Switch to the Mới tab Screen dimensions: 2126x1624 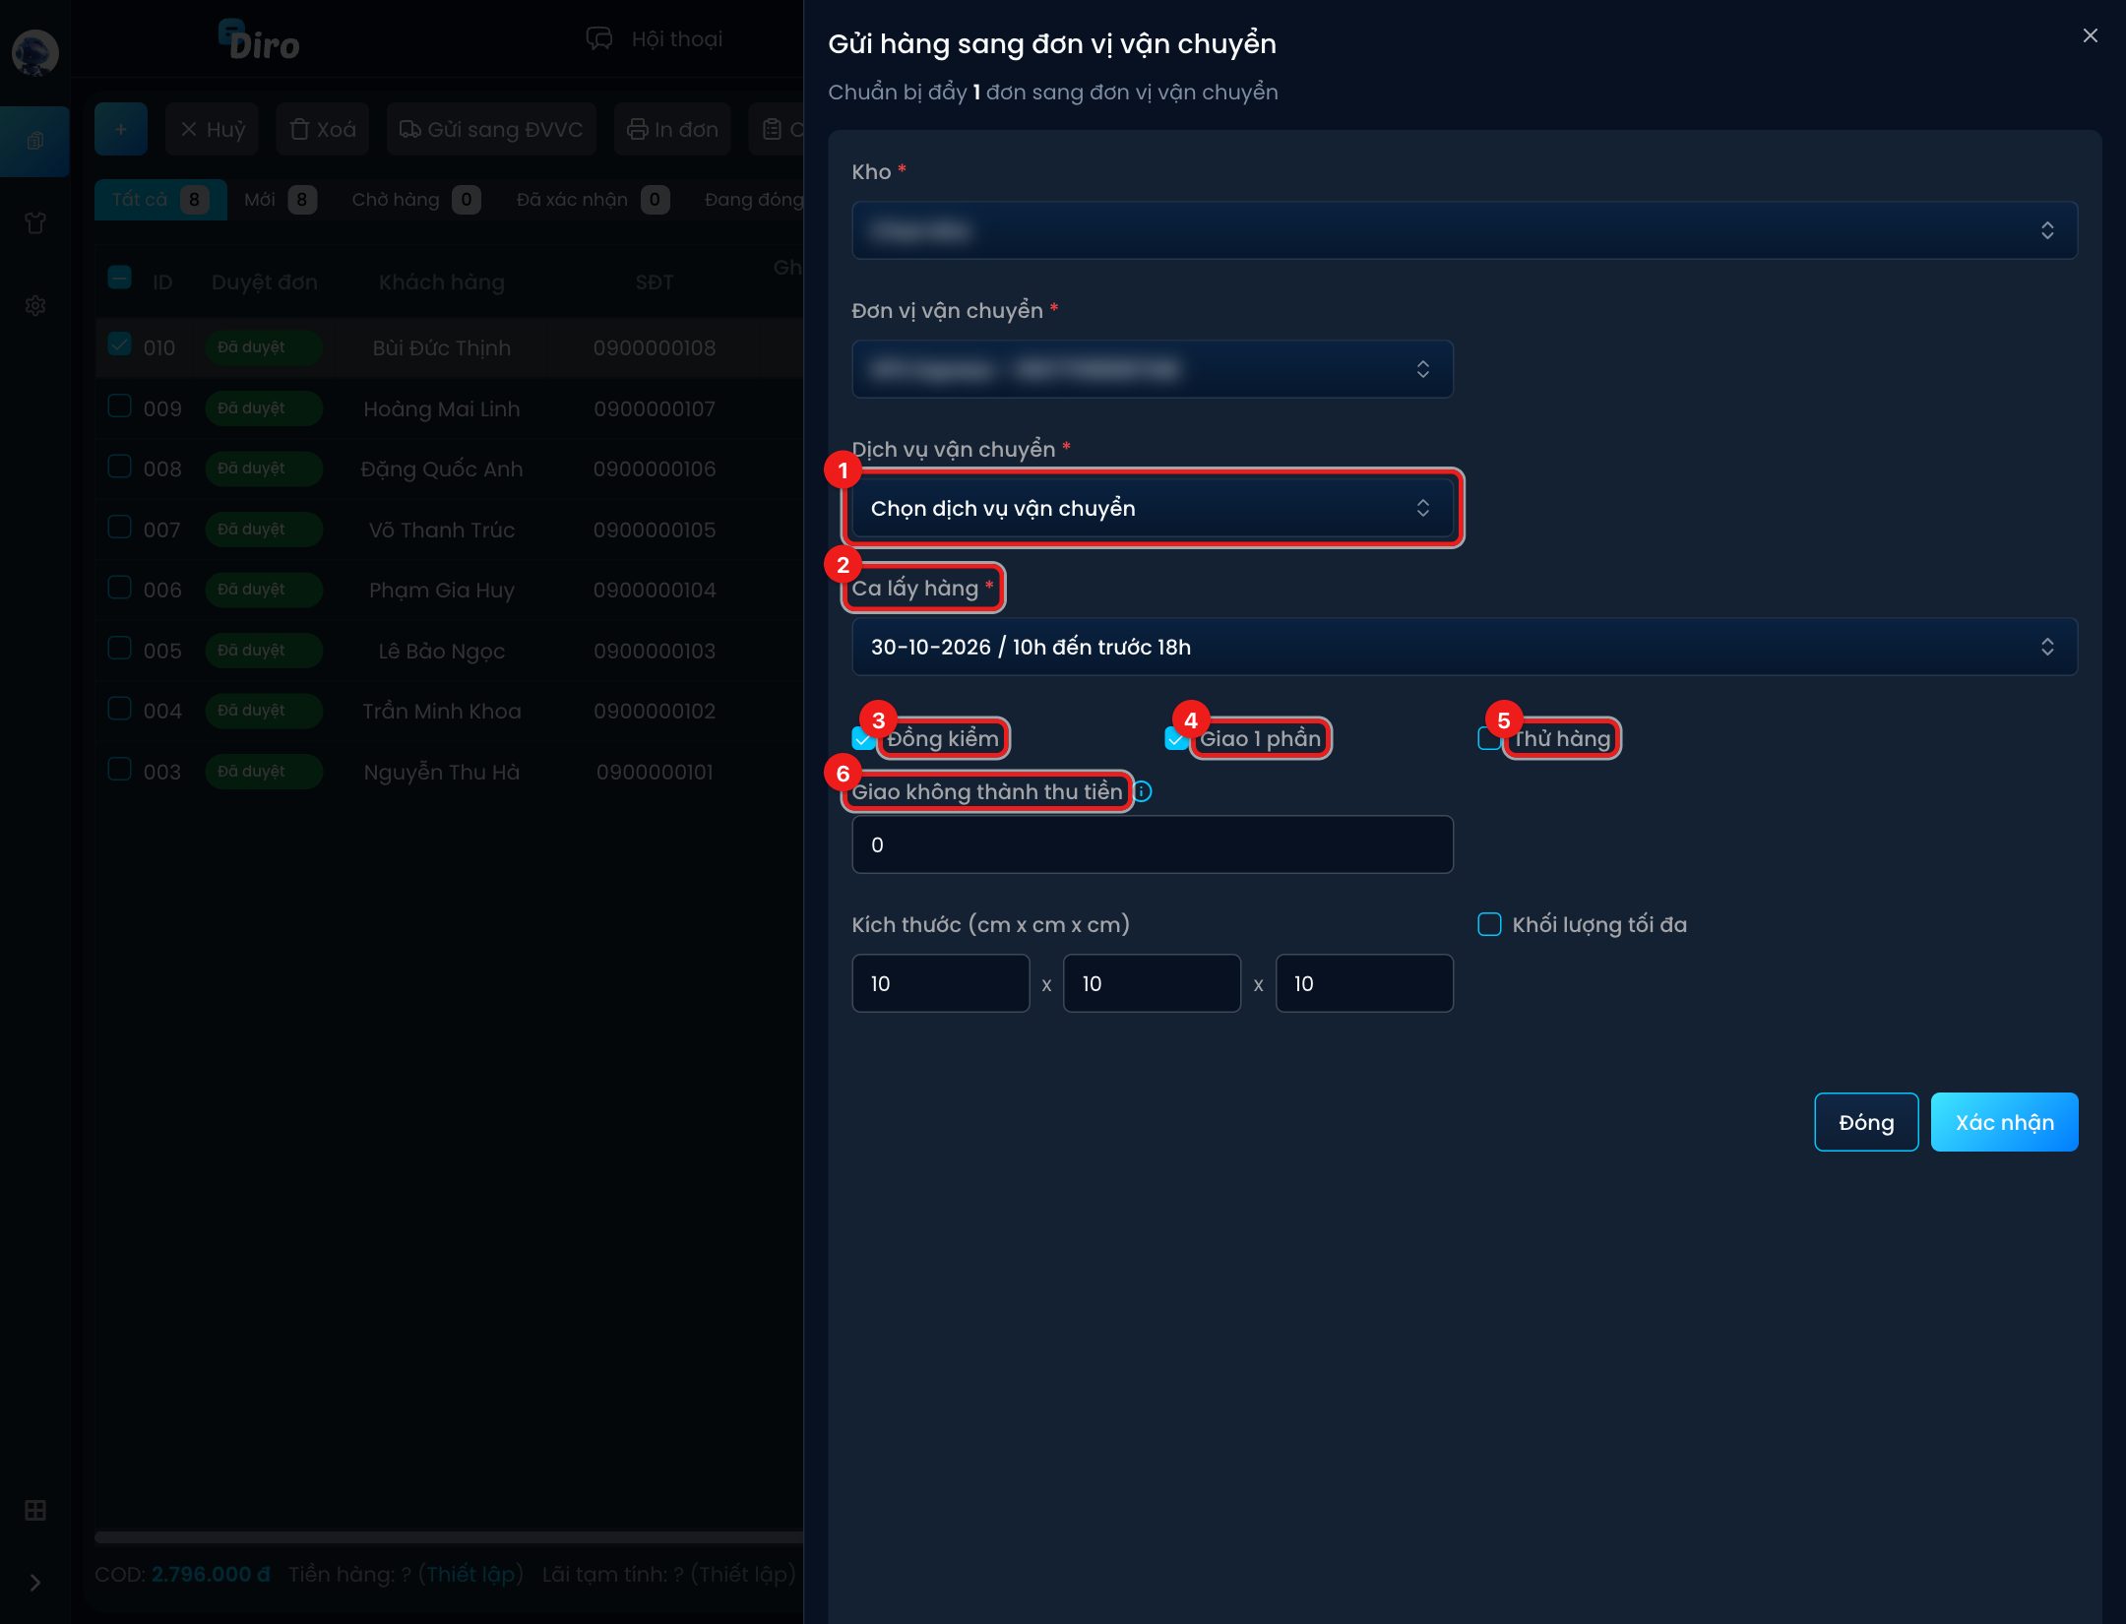click(281, 200)
